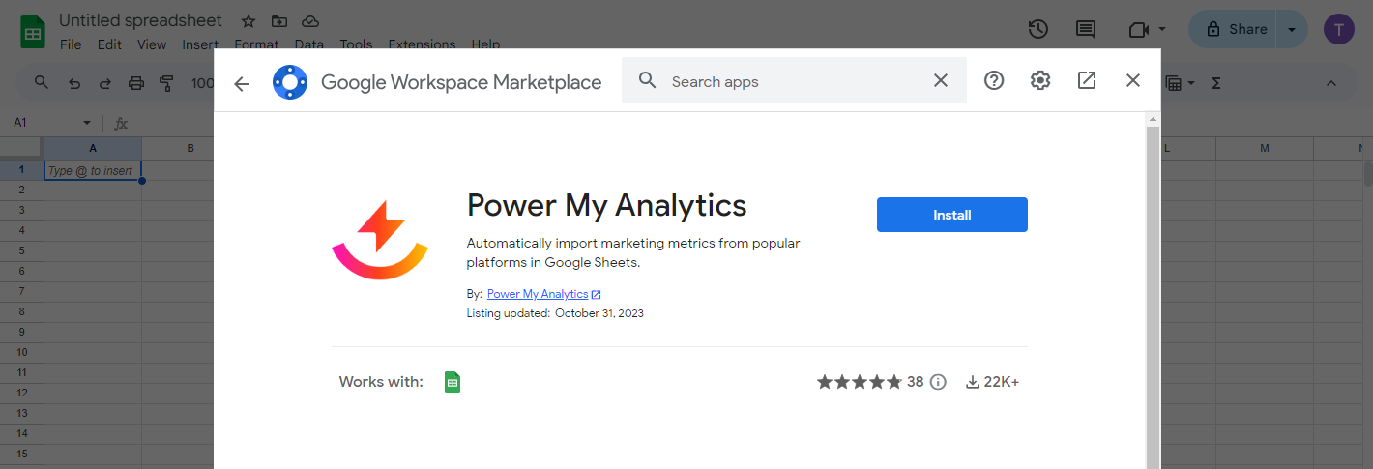Open the File menu
This screenshot has height=469, width=1373.
tap(71, 44)
